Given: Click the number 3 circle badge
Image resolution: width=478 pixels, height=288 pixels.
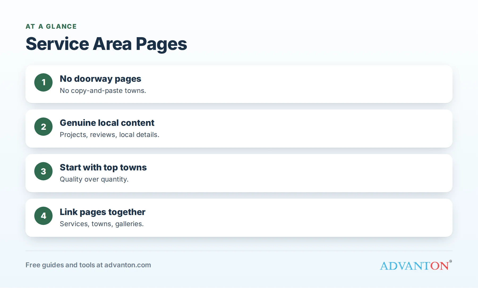Looking at the screenshot, I should pos(43,171).
